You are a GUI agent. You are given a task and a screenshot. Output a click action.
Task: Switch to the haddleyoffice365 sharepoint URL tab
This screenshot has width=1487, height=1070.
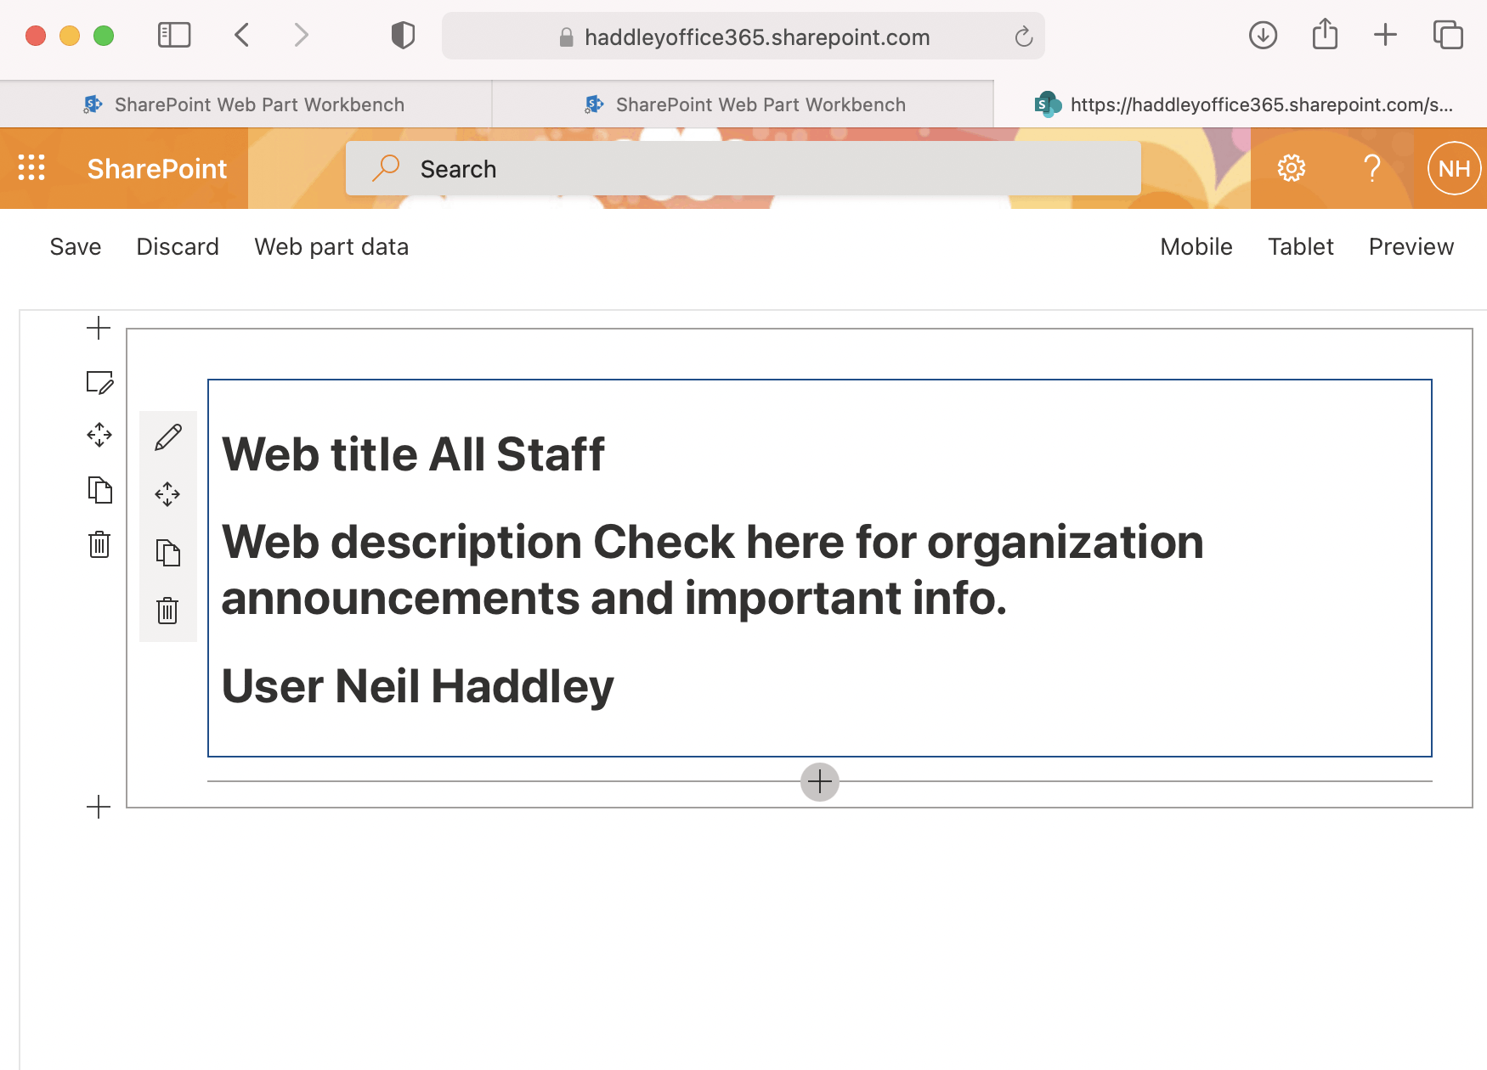tap(1241, 104)
